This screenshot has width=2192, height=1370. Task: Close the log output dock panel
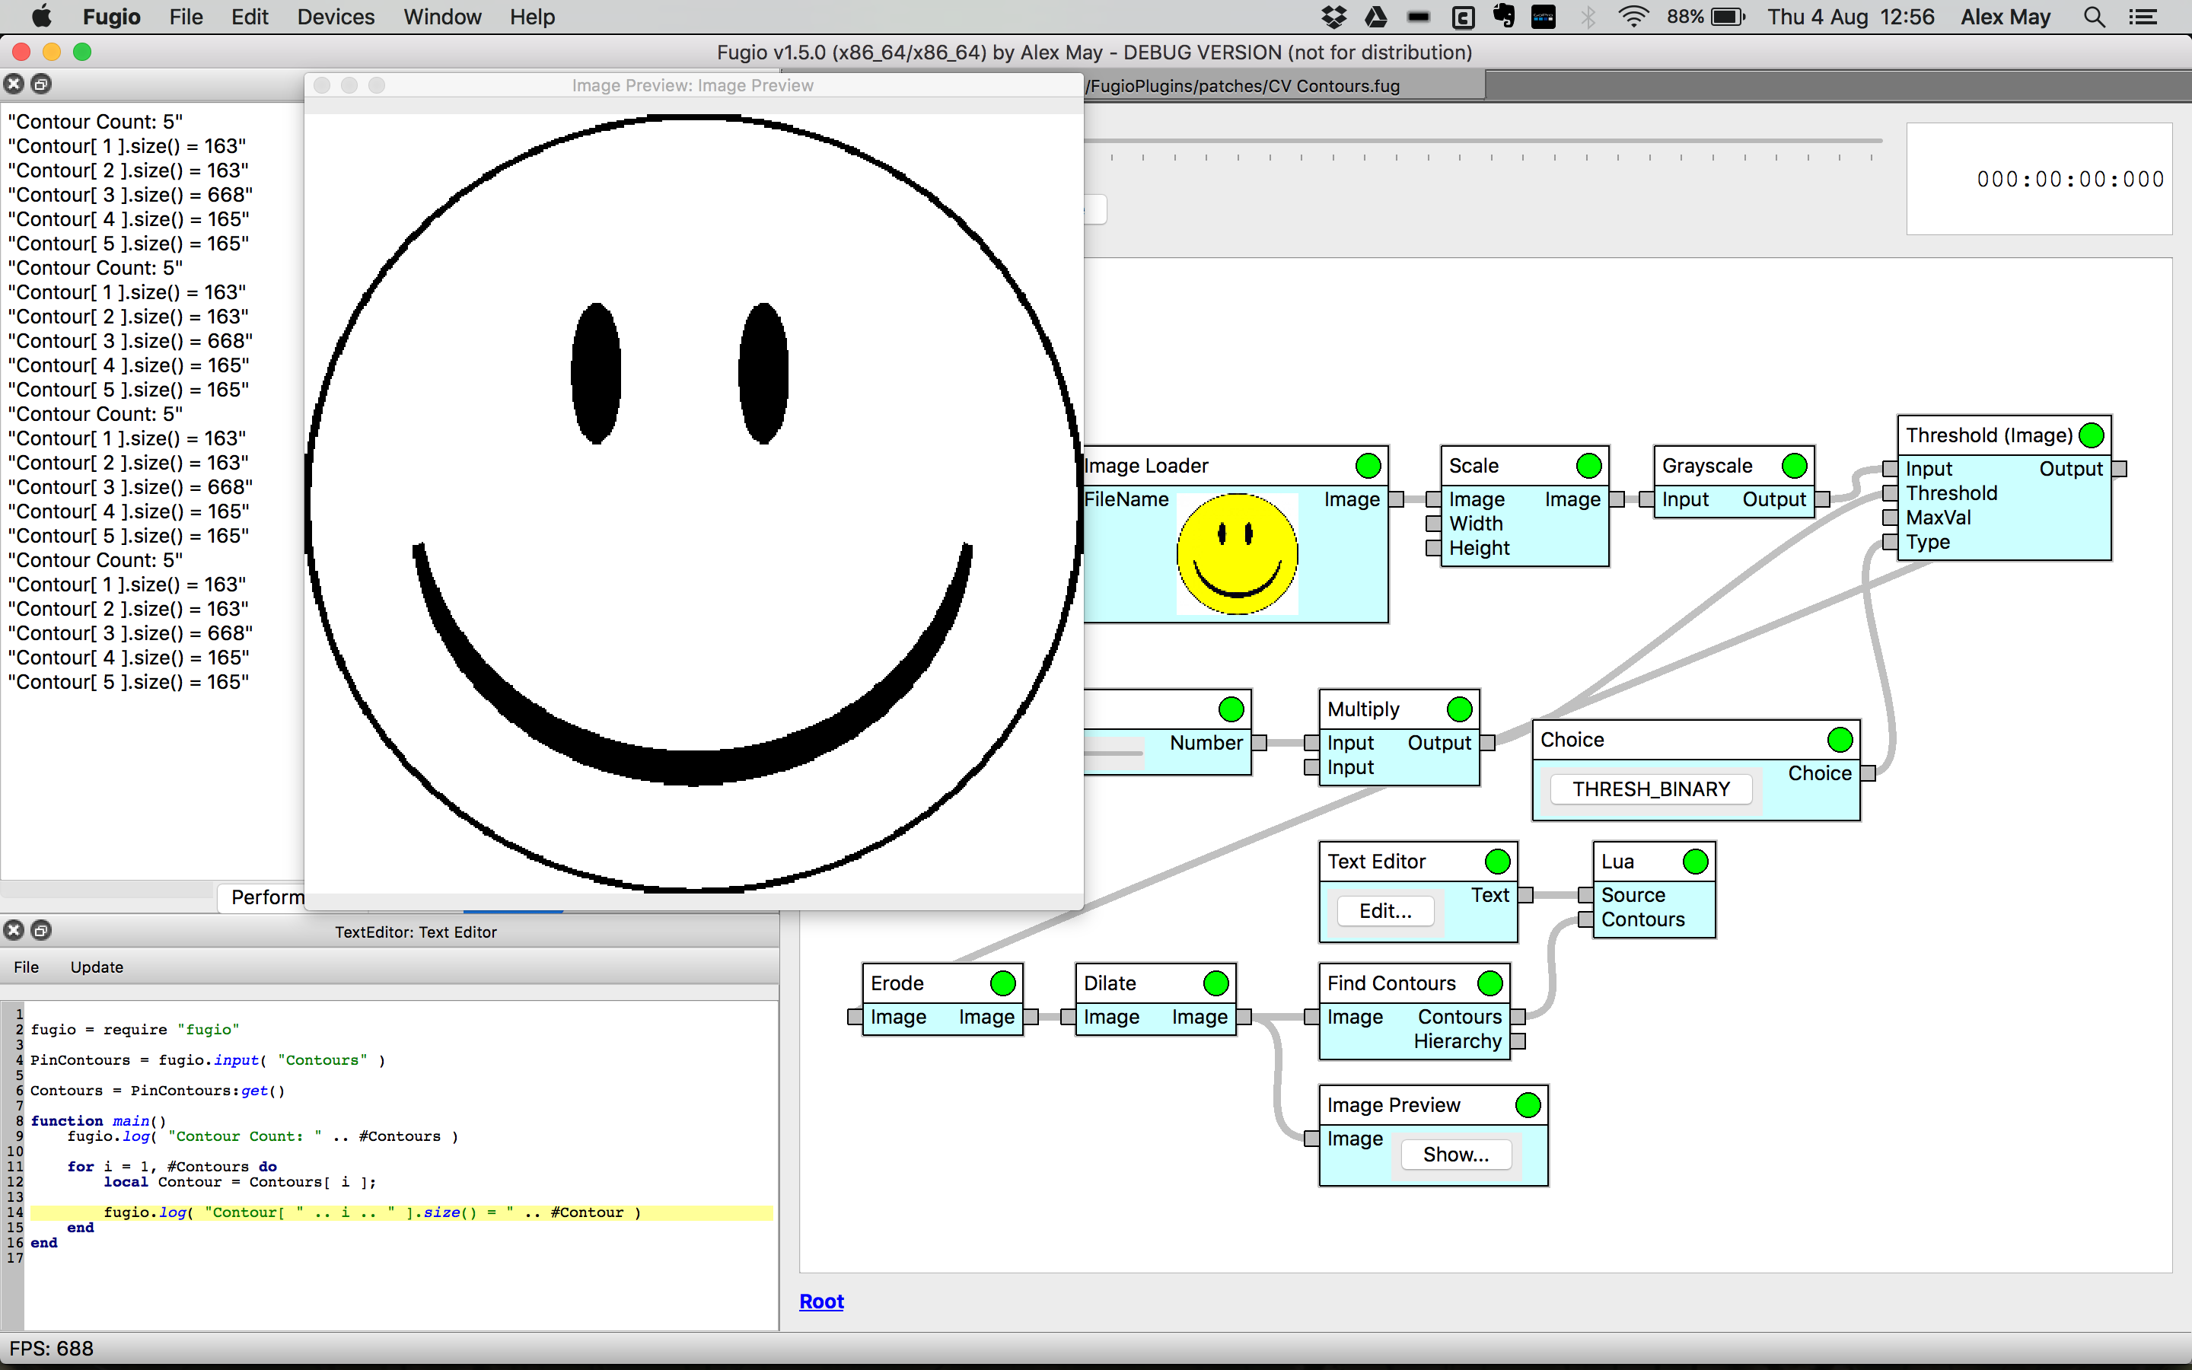click(x=14, y=84)
